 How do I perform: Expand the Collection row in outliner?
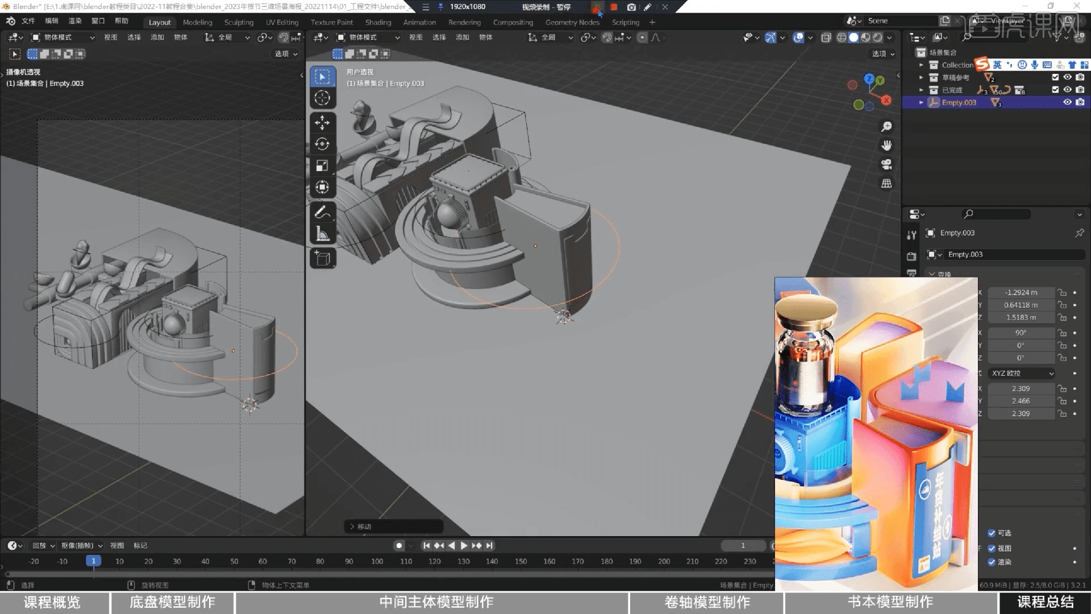click(921, 65)
